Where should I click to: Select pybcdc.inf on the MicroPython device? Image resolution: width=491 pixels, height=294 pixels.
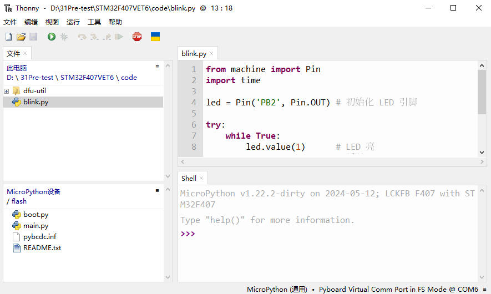[83, 237]
